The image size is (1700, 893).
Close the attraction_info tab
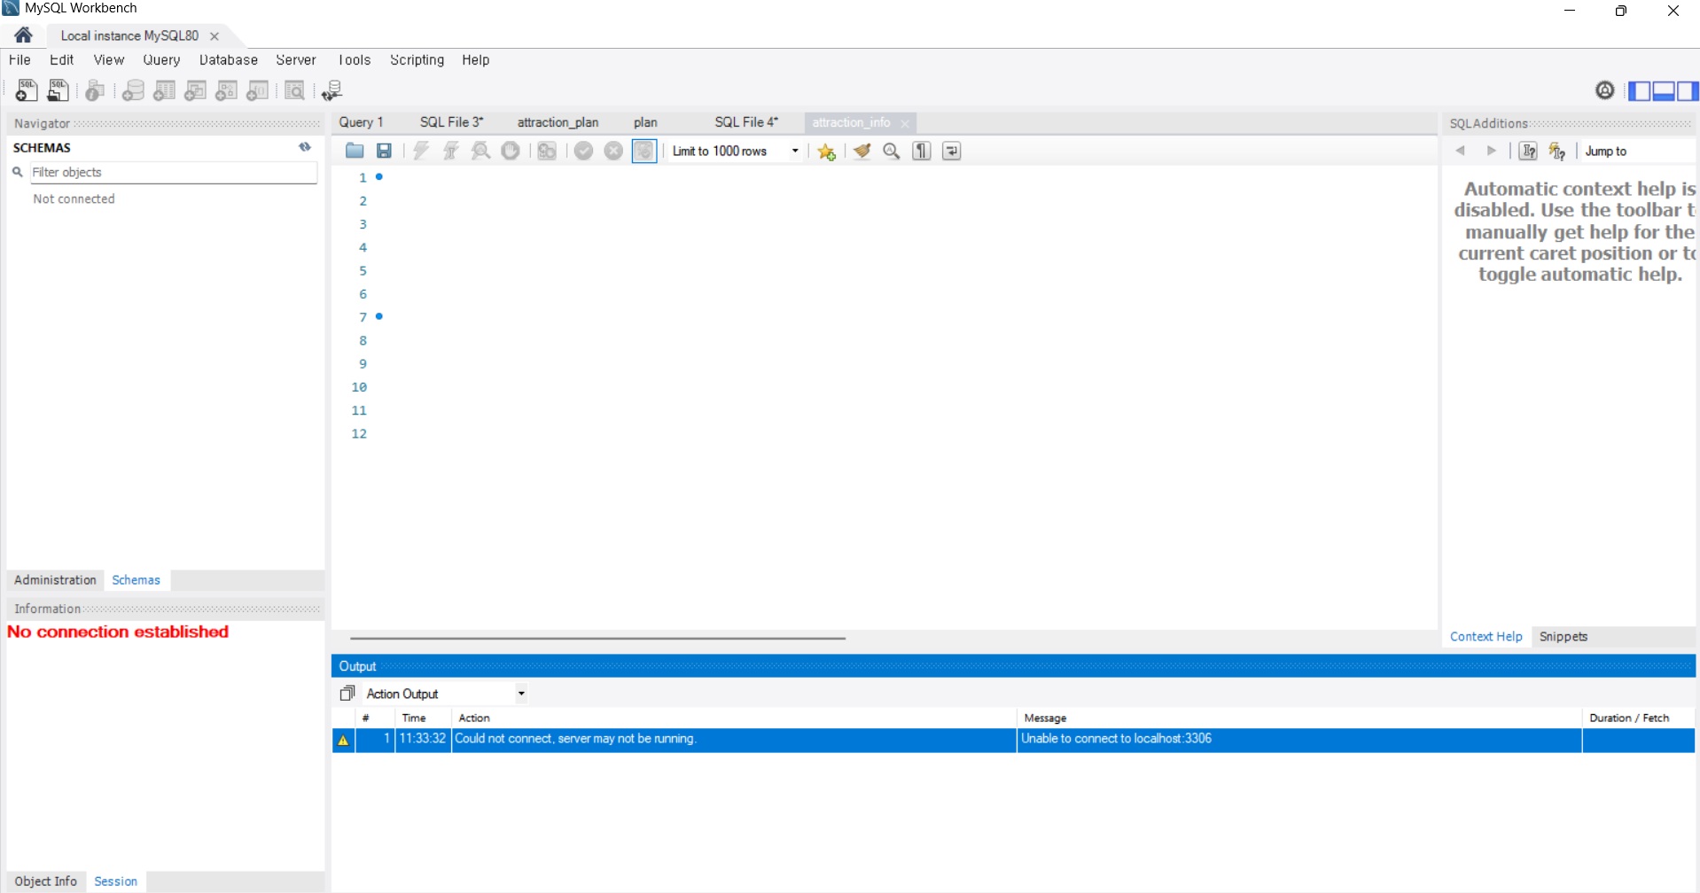[x=905, y=123]
